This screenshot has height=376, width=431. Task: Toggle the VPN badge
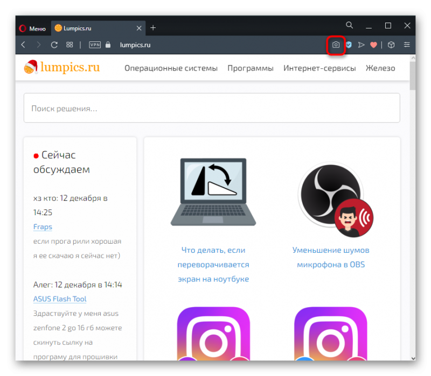(x=95, y=45)
